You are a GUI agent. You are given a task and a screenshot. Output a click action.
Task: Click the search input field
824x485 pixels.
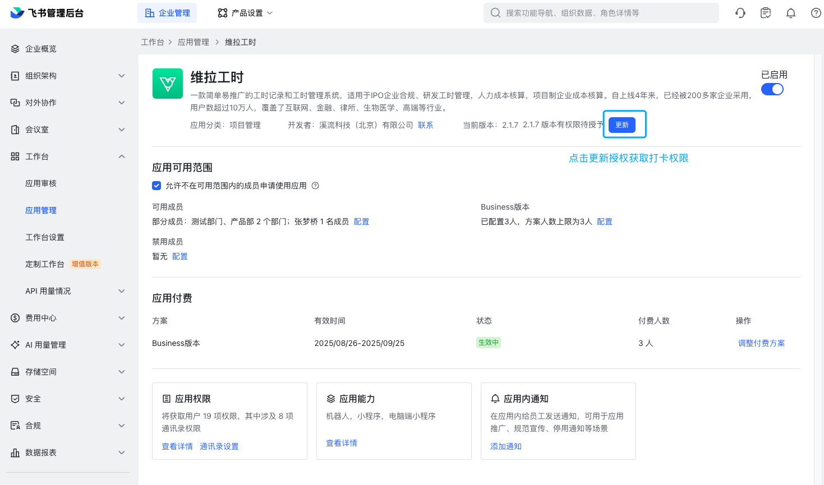tap(601, 12)
